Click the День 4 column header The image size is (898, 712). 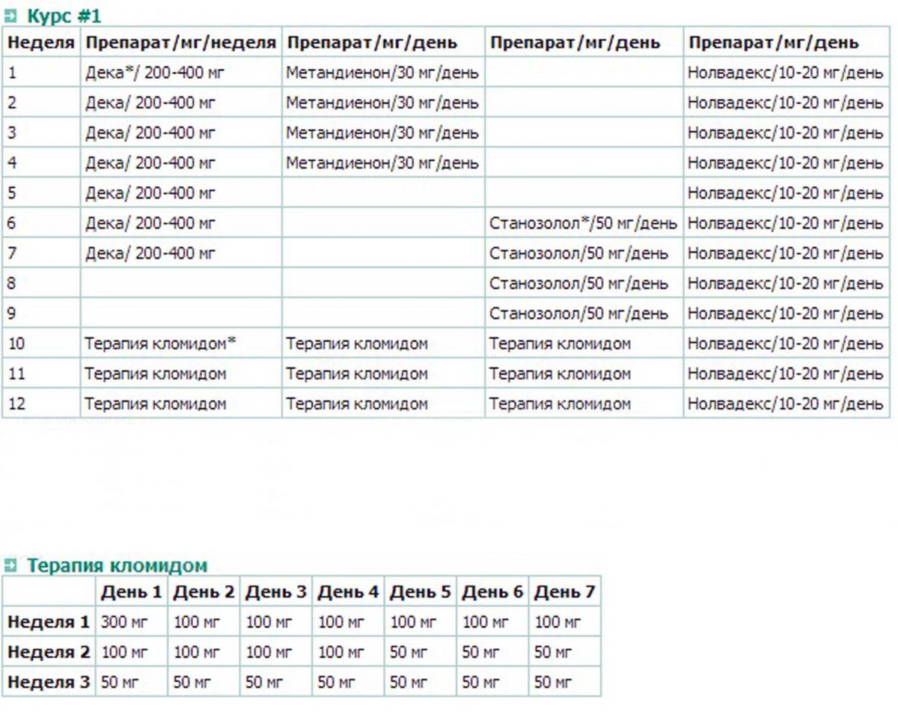point(348,592)
